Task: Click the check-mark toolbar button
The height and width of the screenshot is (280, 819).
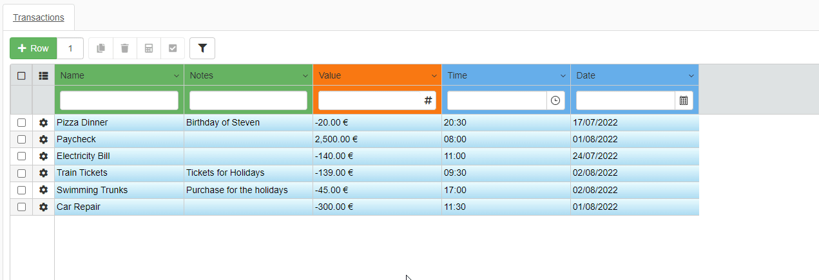Action: (173, 48)
